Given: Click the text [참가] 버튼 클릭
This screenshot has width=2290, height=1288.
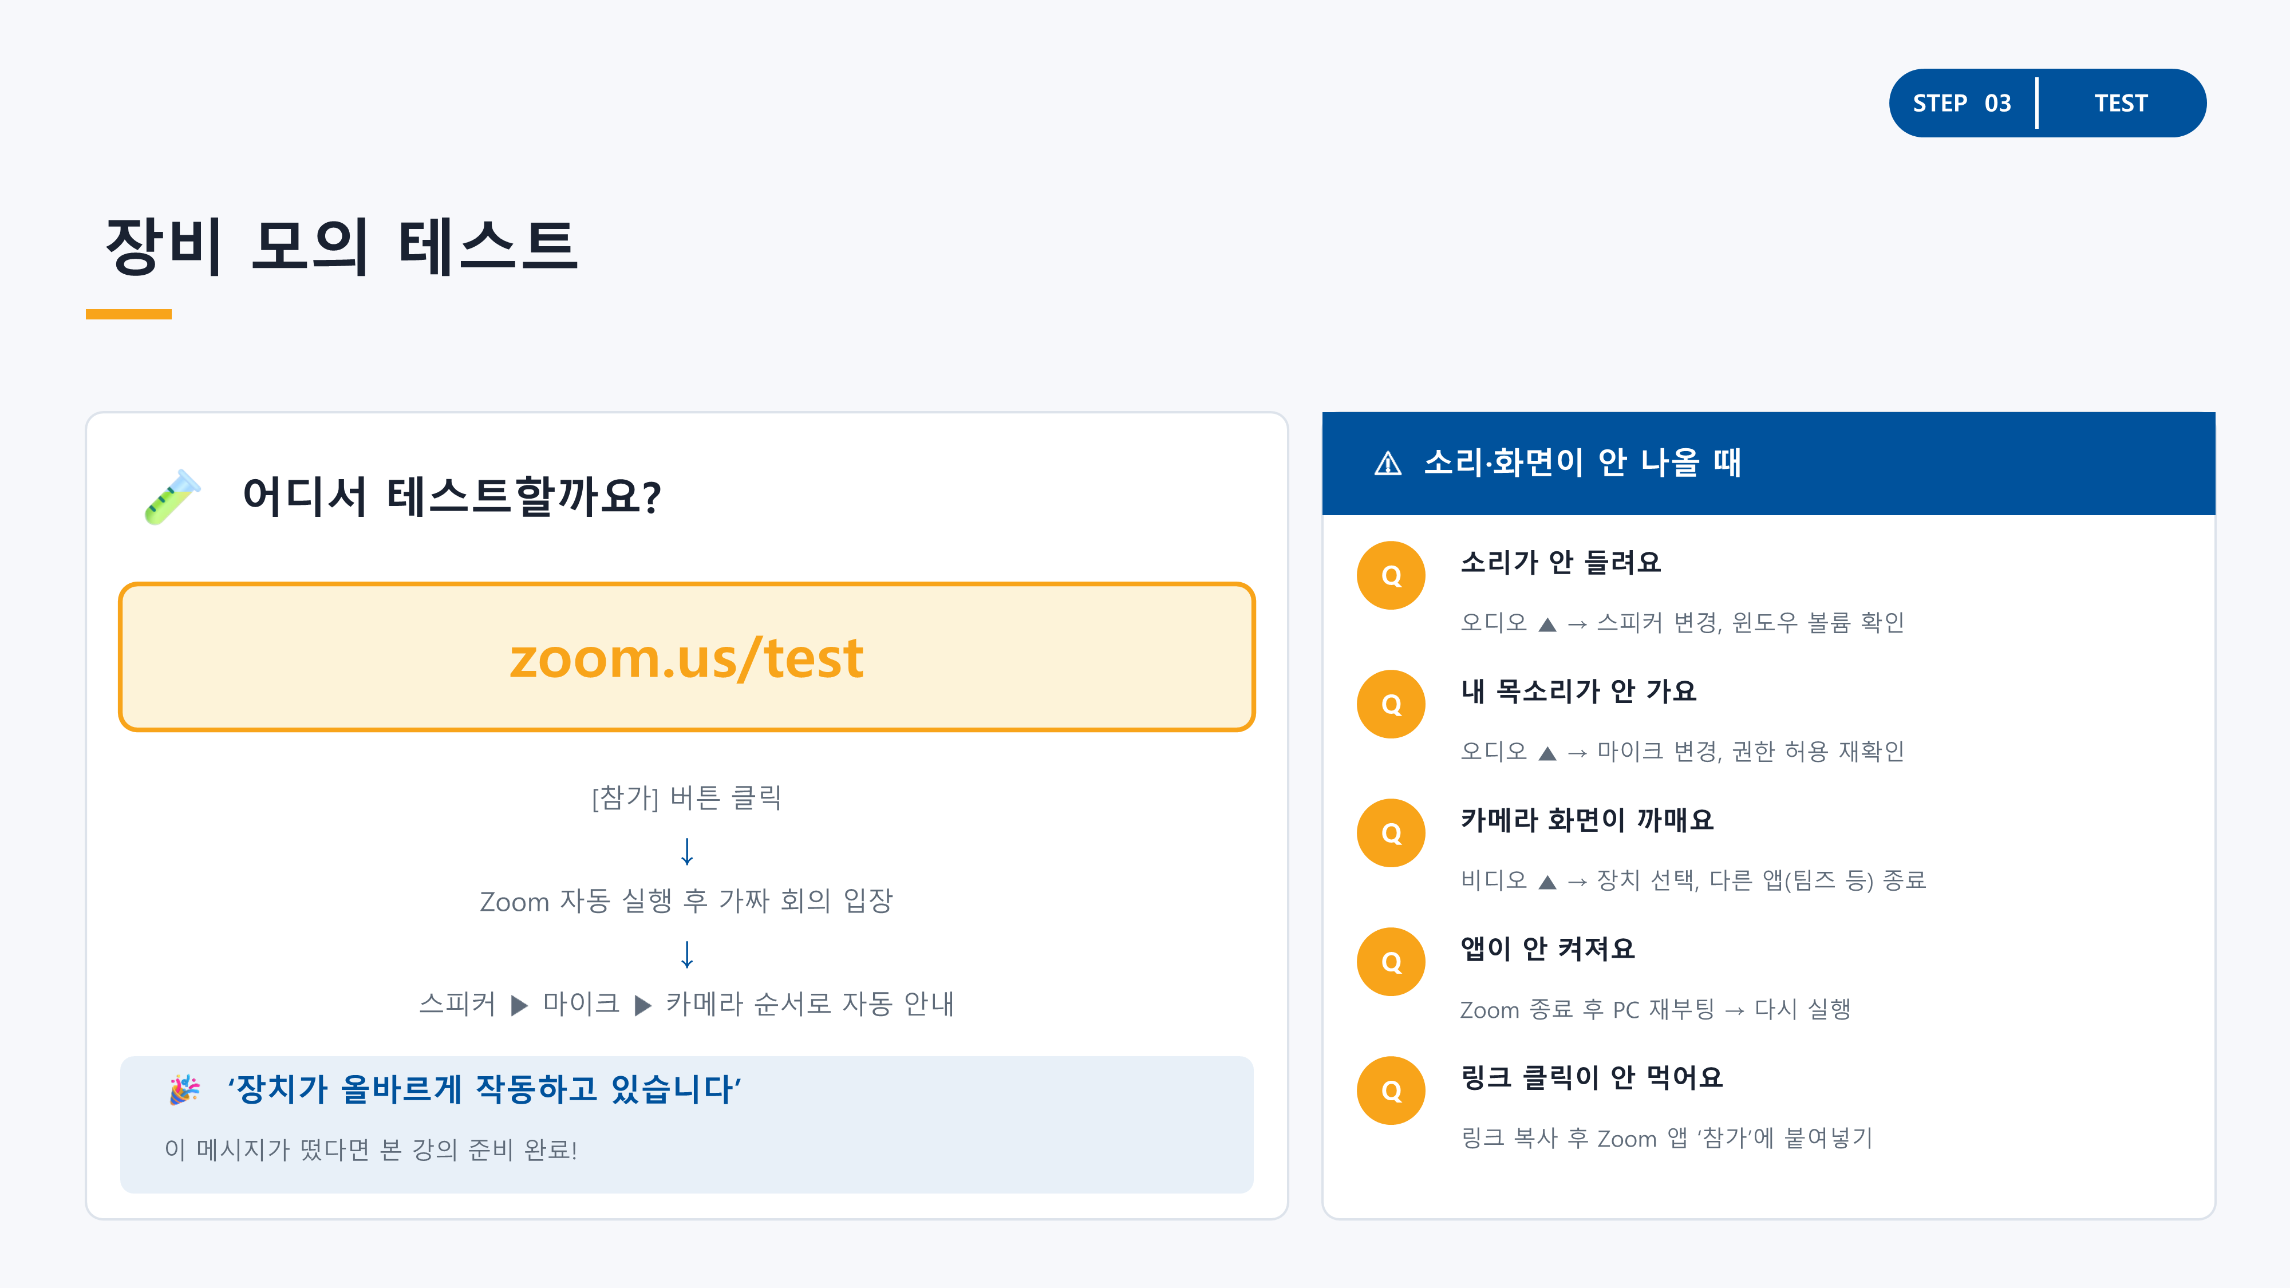Looking at the screenshot, I should [686, 797].
